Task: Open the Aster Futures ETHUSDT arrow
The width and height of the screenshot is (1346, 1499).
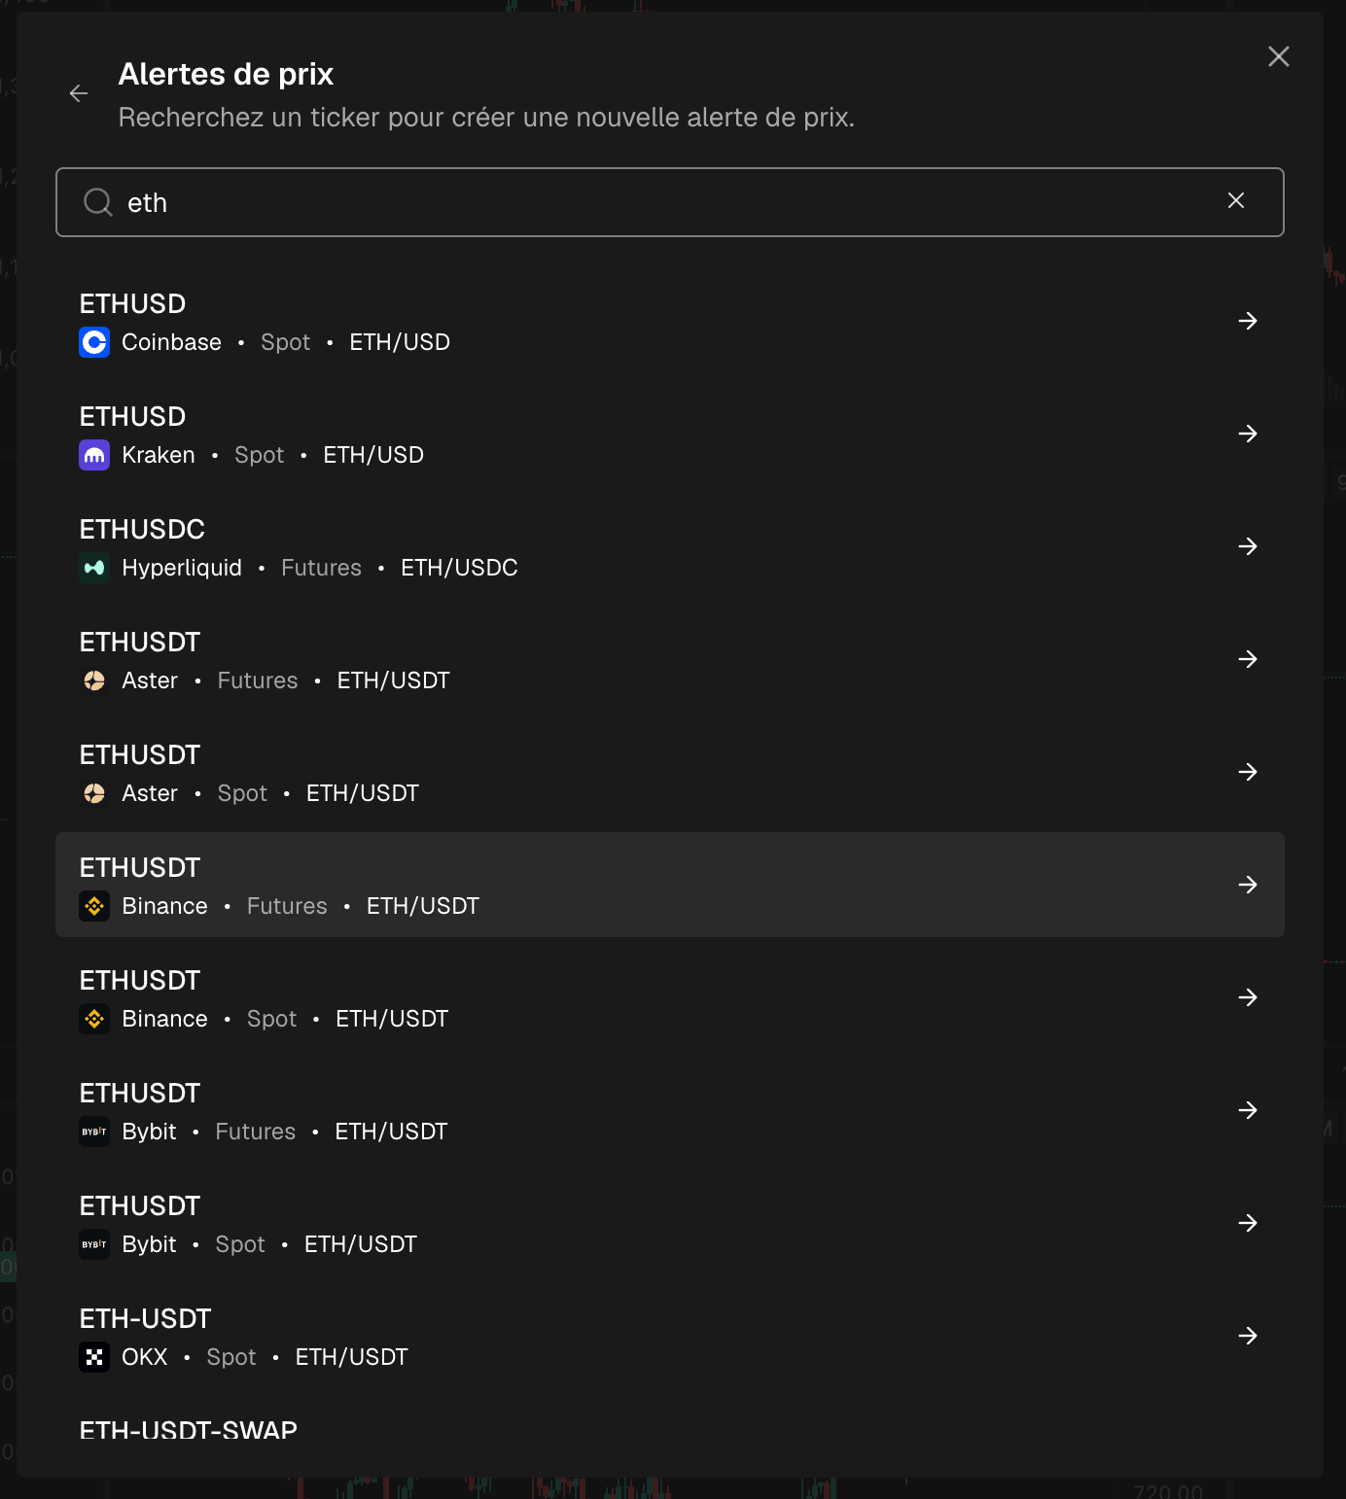Action: (1248, 659)
